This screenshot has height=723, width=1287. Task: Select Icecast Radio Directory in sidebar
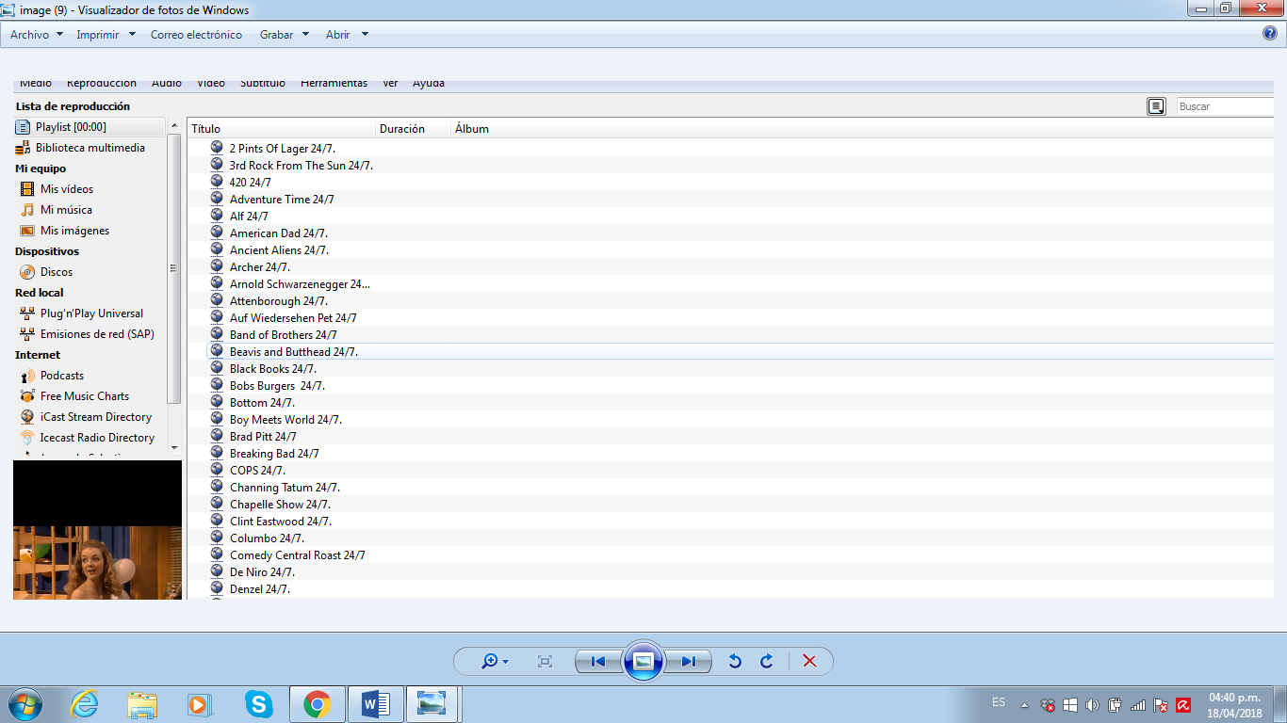pyautogui.click(x=96, y=438)
